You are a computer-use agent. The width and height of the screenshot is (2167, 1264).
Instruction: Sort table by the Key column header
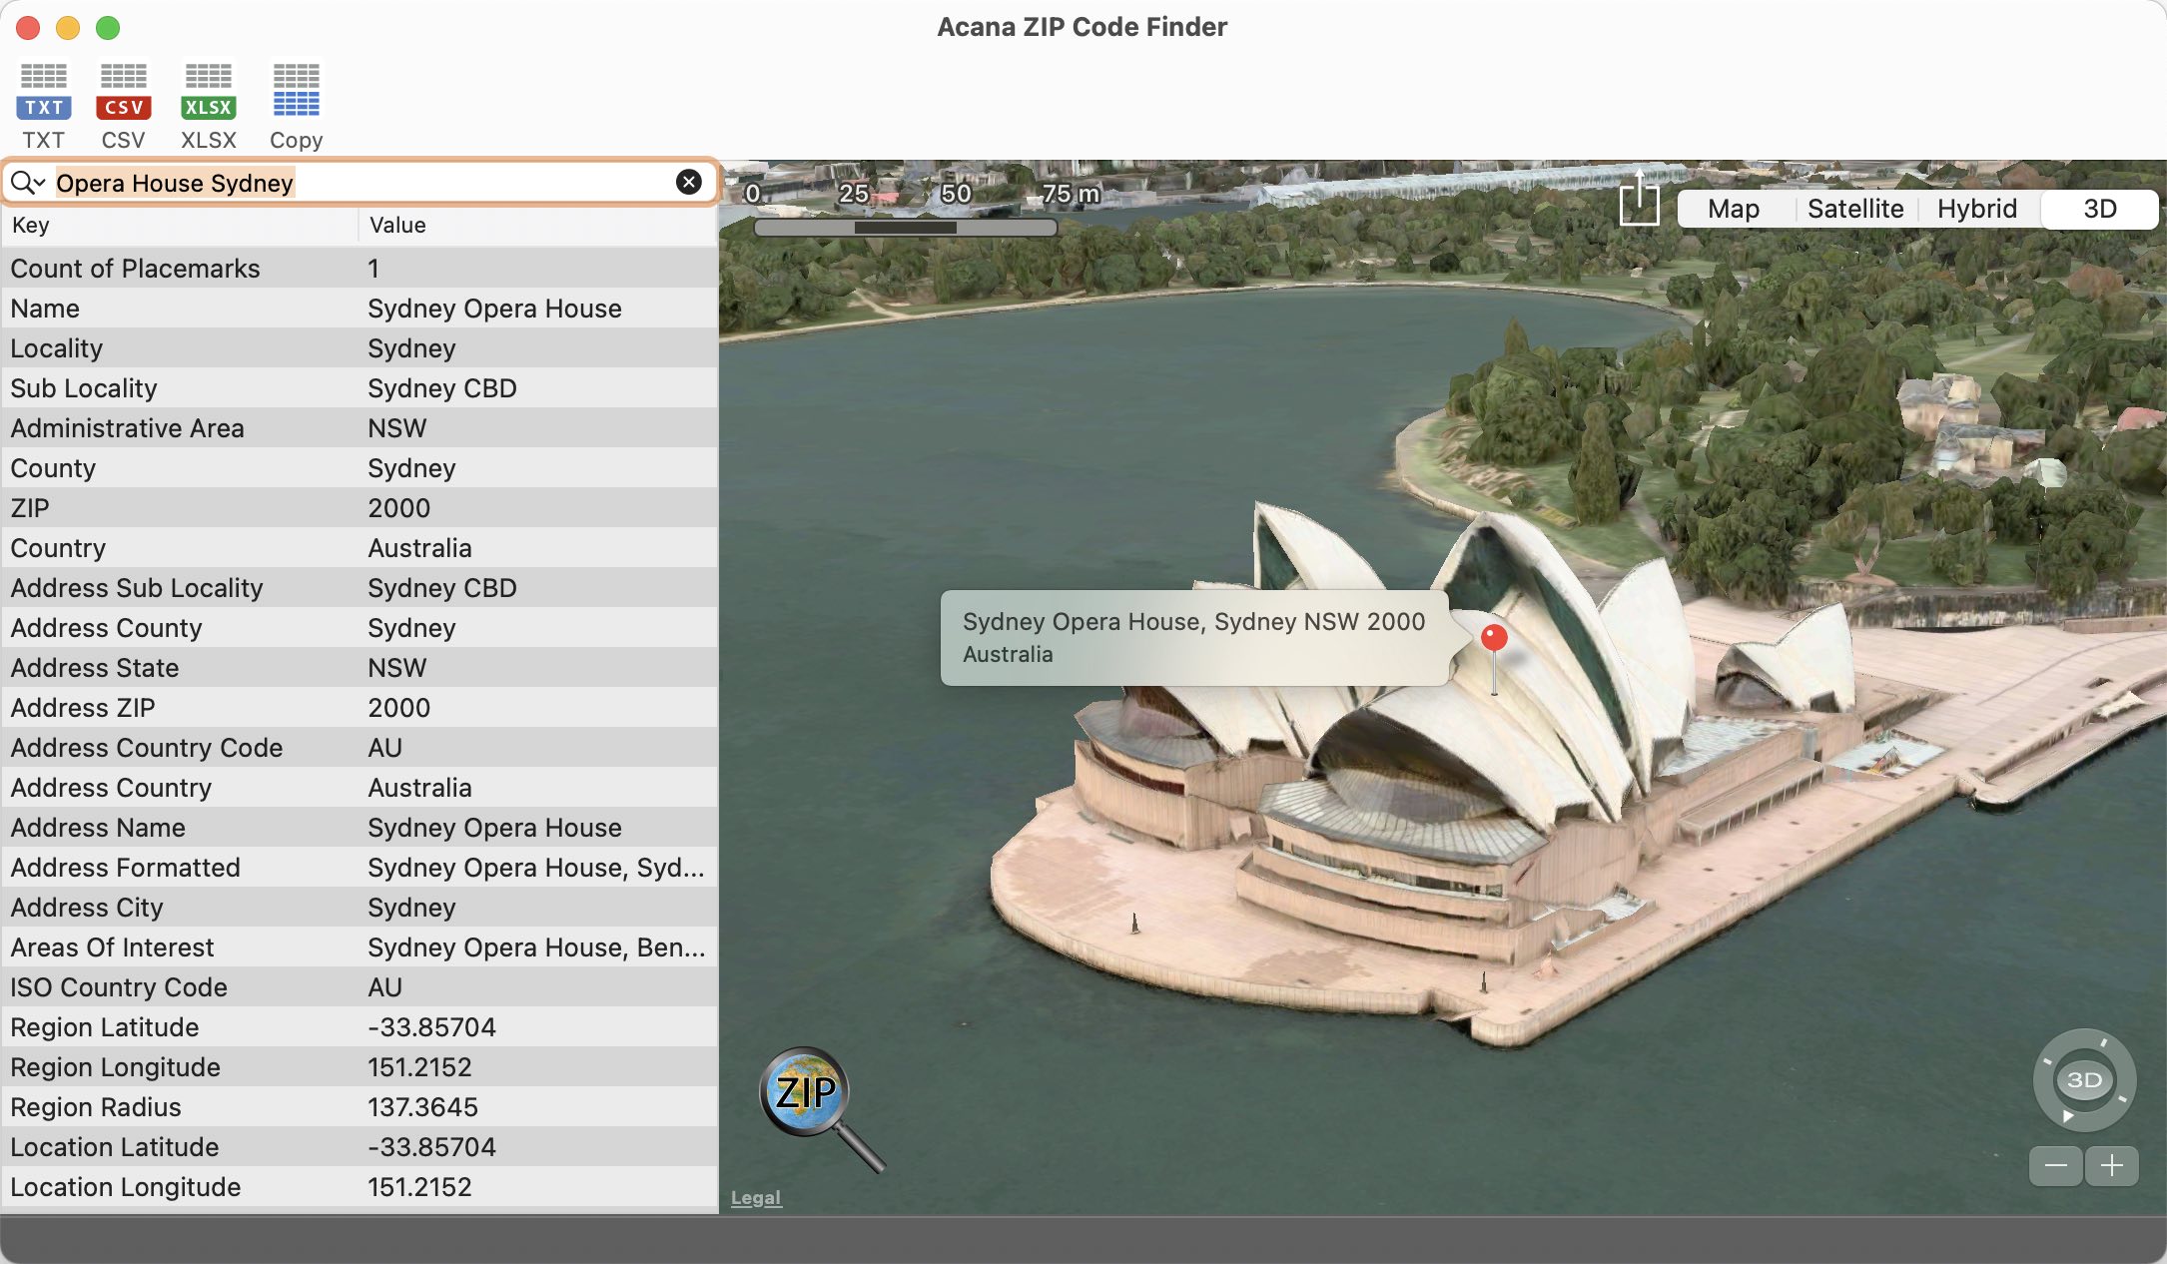click(x=180, y=226)
